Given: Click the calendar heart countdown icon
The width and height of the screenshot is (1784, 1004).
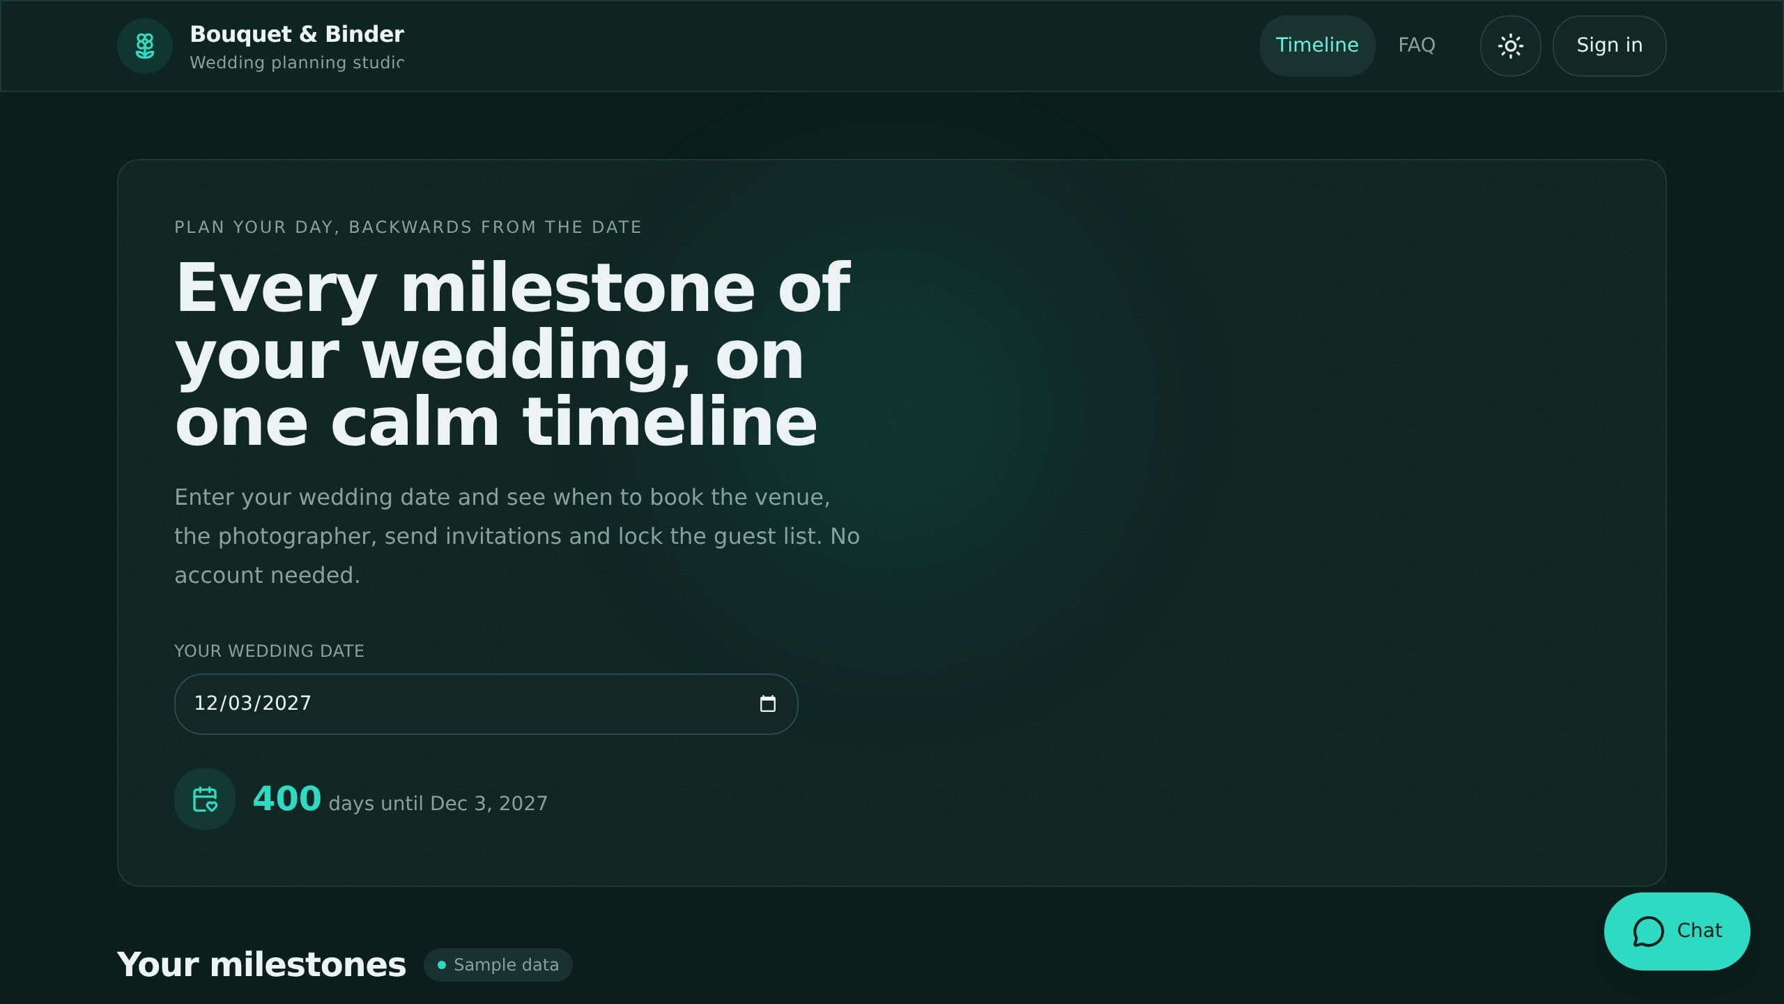Looking at the screenshot, I should click(205, 799).
